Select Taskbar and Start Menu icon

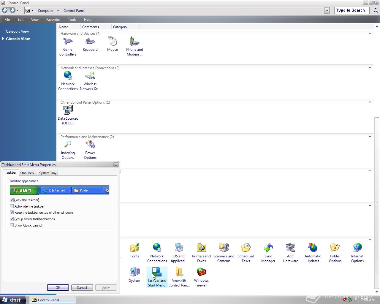click(x=157, y=278)
